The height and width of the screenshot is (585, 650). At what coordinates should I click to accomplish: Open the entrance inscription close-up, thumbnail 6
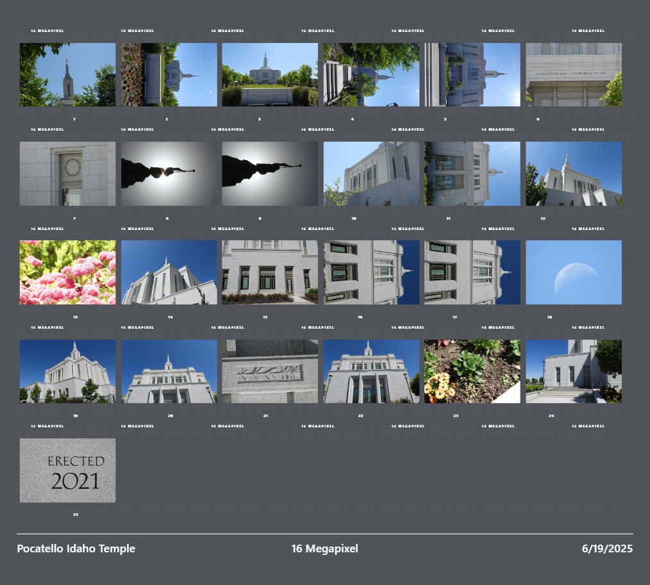click(573, 74)
